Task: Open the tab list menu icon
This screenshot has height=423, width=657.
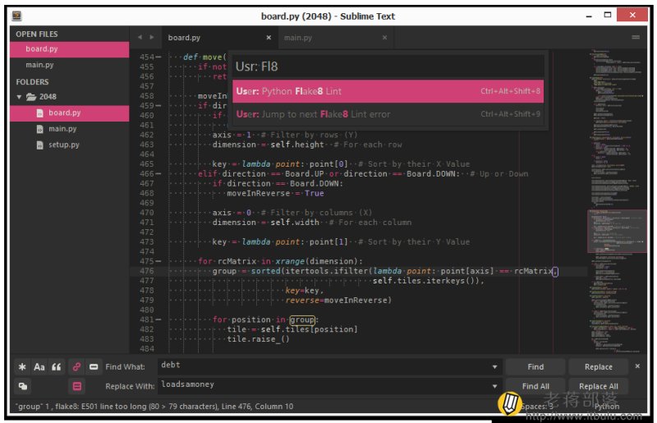Action: point(636,37)
